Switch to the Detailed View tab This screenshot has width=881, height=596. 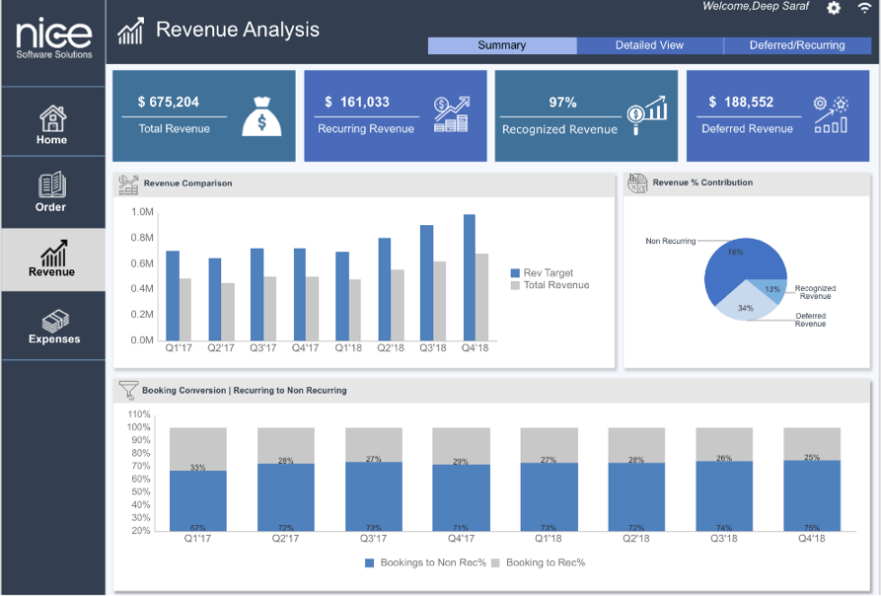click(649, 45)
